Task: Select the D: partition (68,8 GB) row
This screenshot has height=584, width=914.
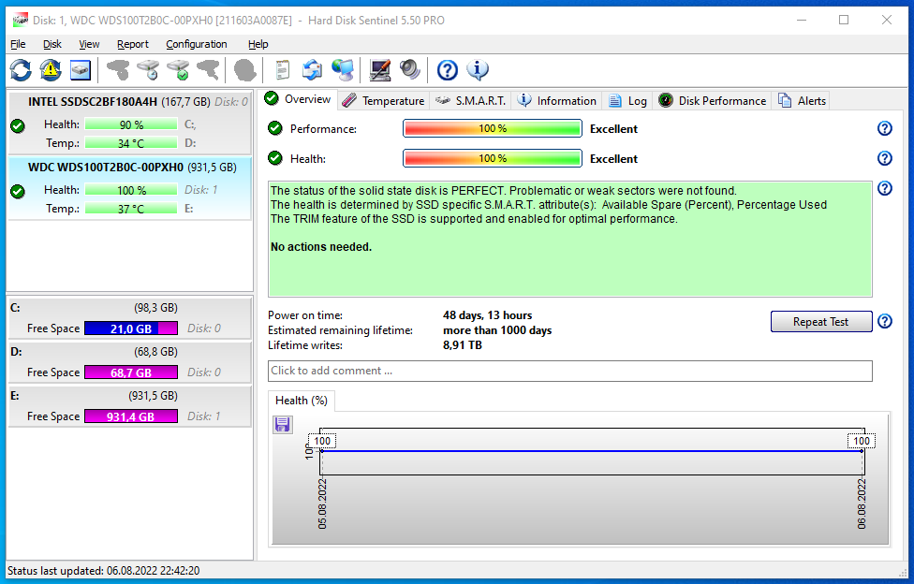Action: coord(129,362)
